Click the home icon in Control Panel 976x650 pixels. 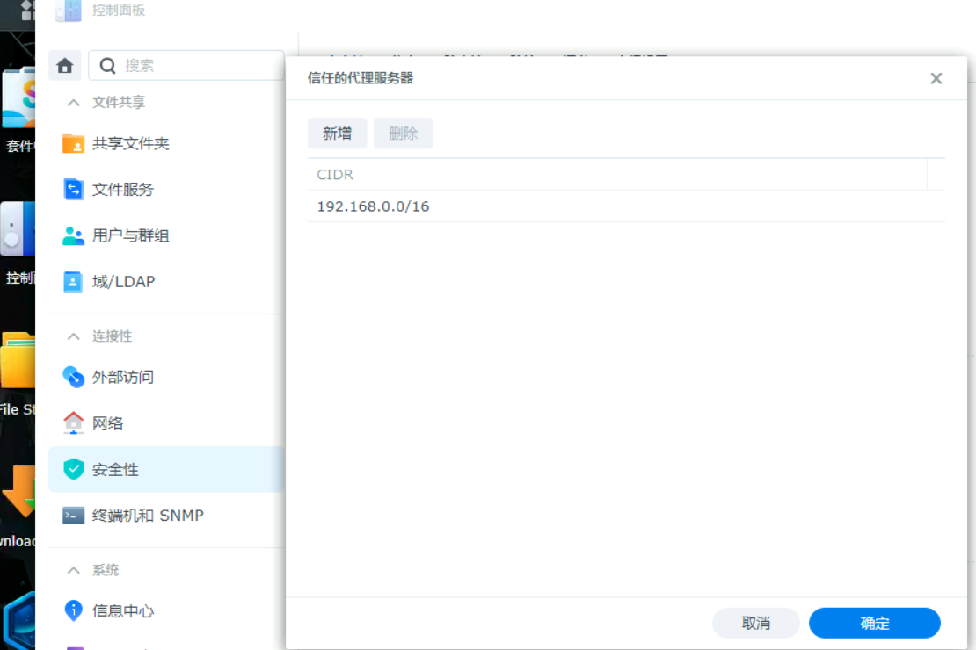64,66
